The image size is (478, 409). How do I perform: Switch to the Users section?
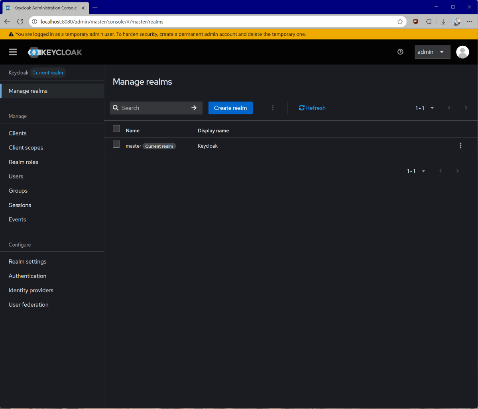click(16, 176)
